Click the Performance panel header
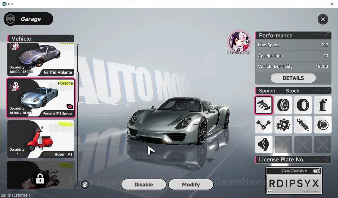 click(293, 36)
